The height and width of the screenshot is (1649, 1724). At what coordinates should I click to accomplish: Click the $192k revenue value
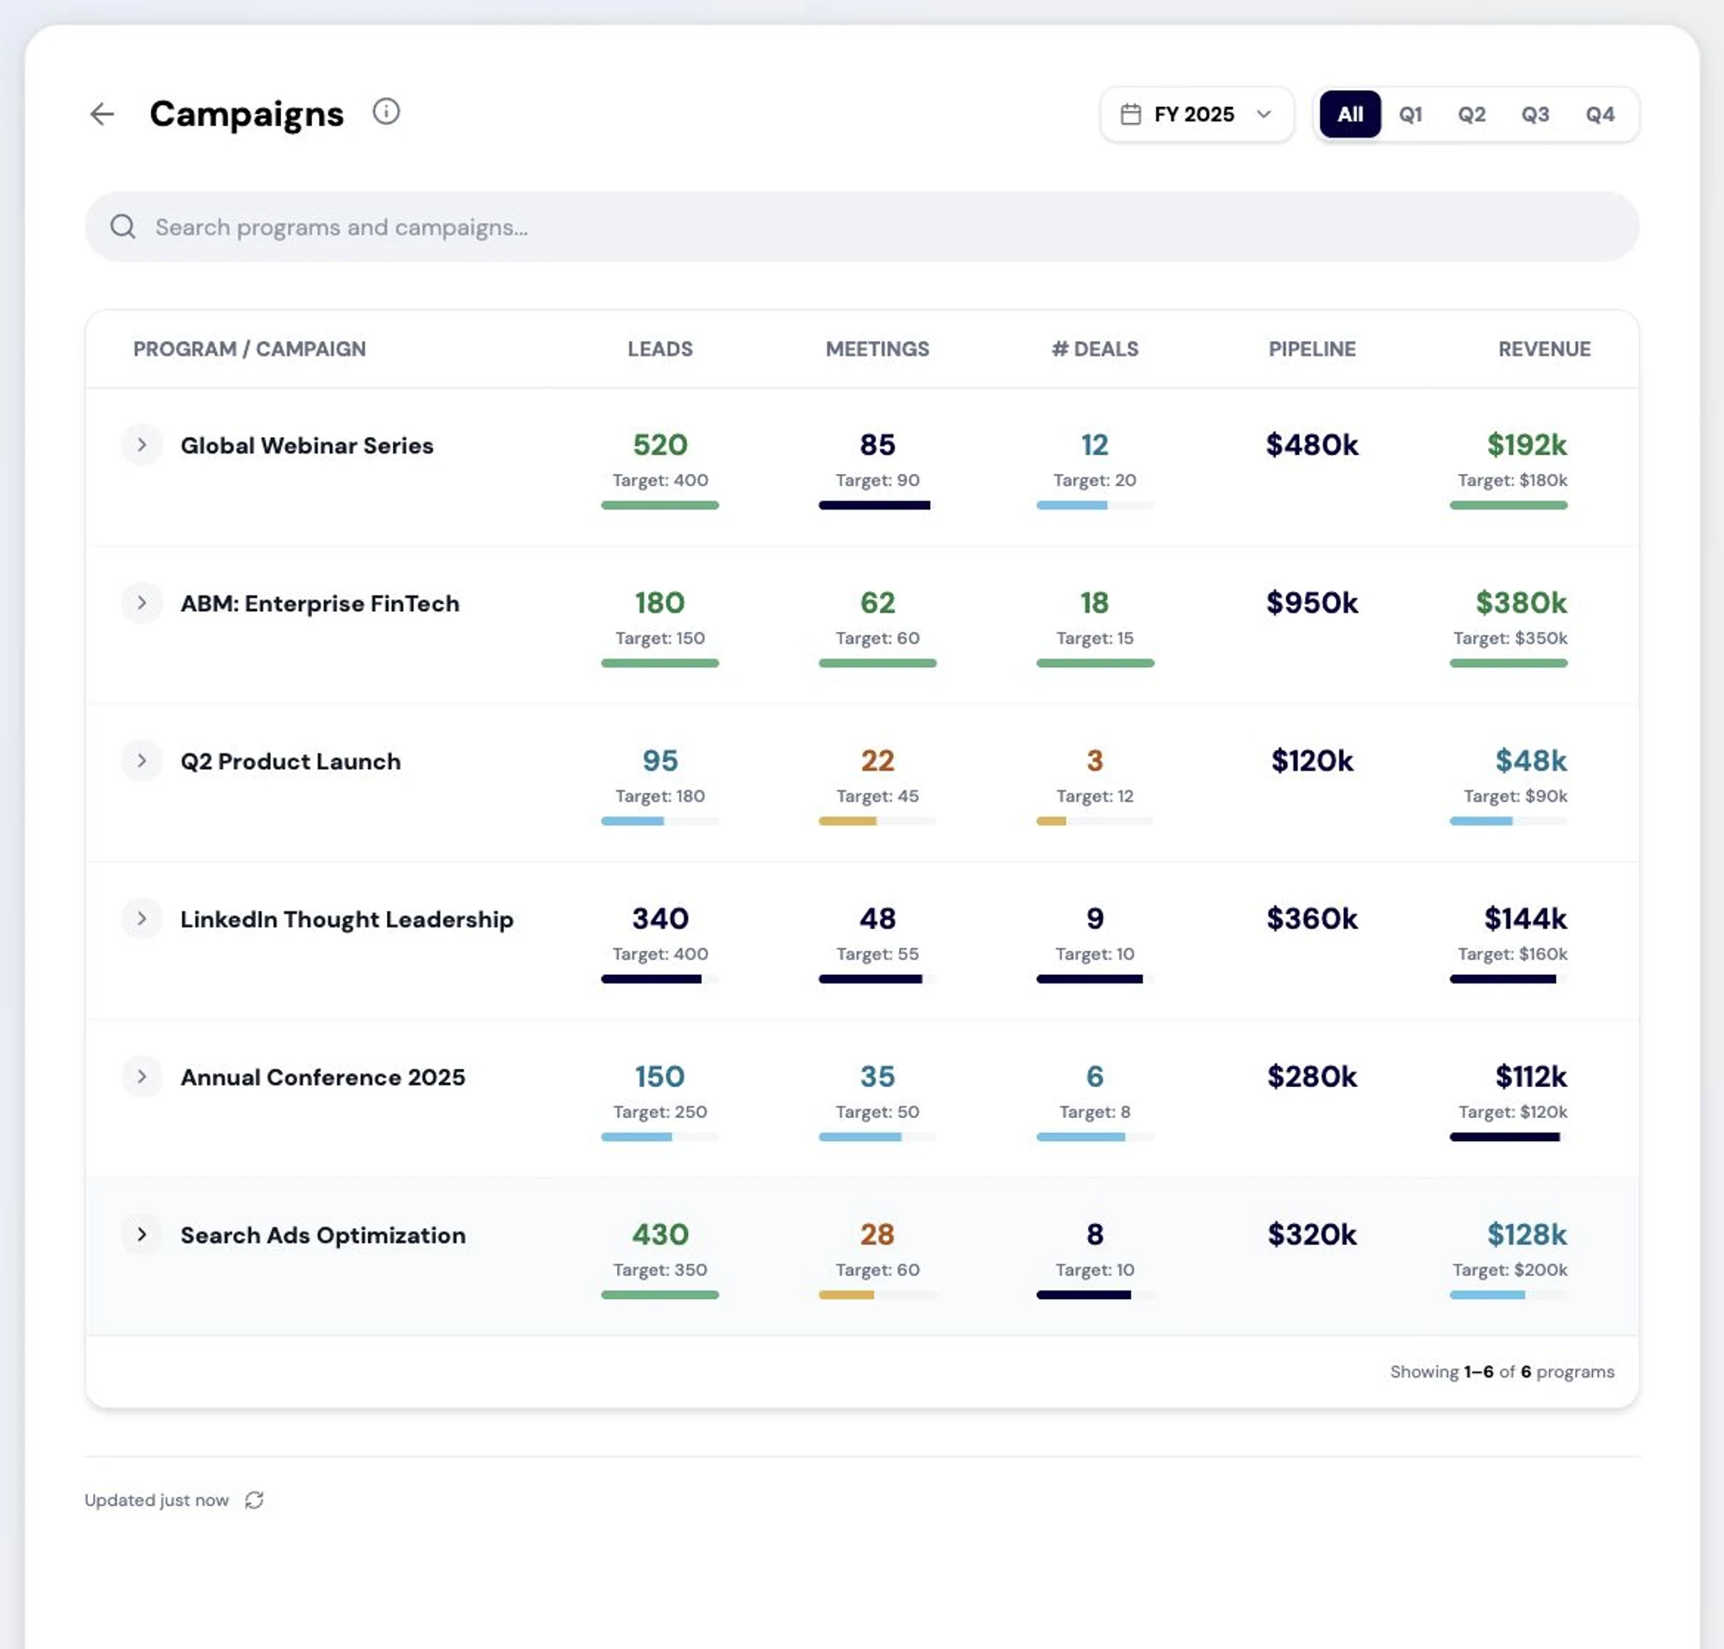click(1527, 445)
